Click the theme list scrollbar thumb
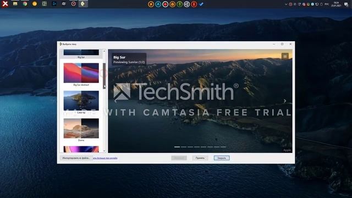 pyautogui.click(x=104, y=76)
